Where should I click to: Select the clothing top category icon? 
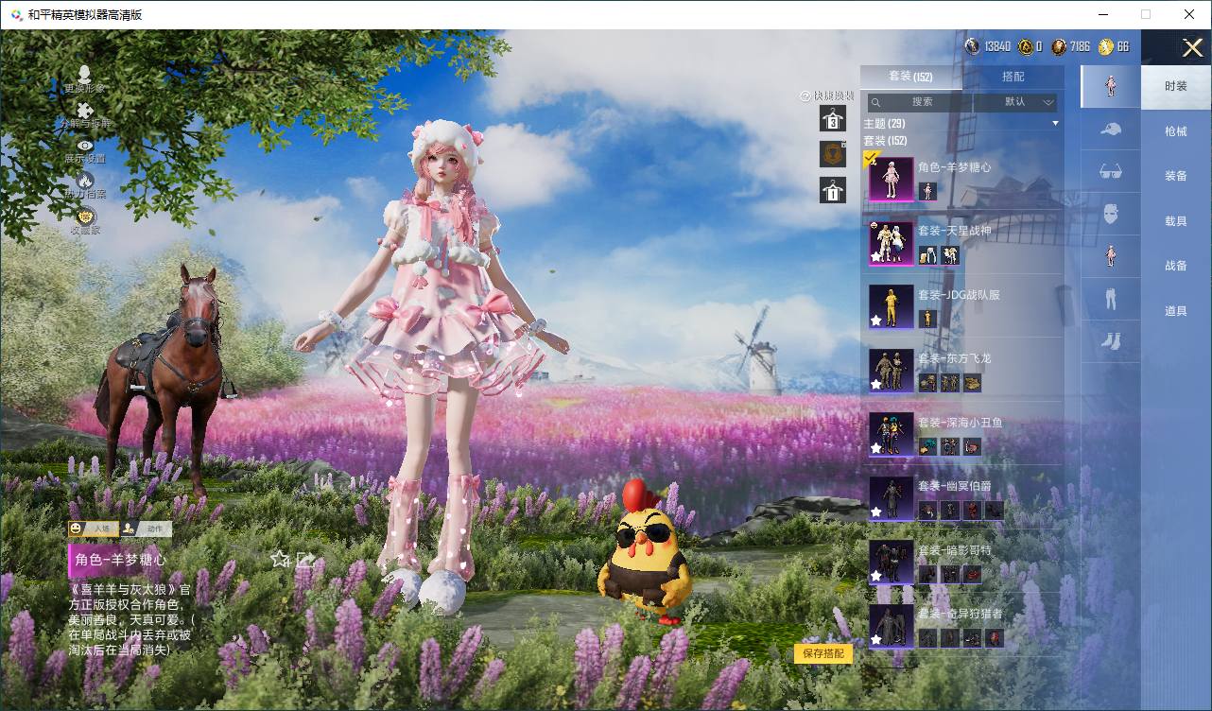(x=1111, y=257)
